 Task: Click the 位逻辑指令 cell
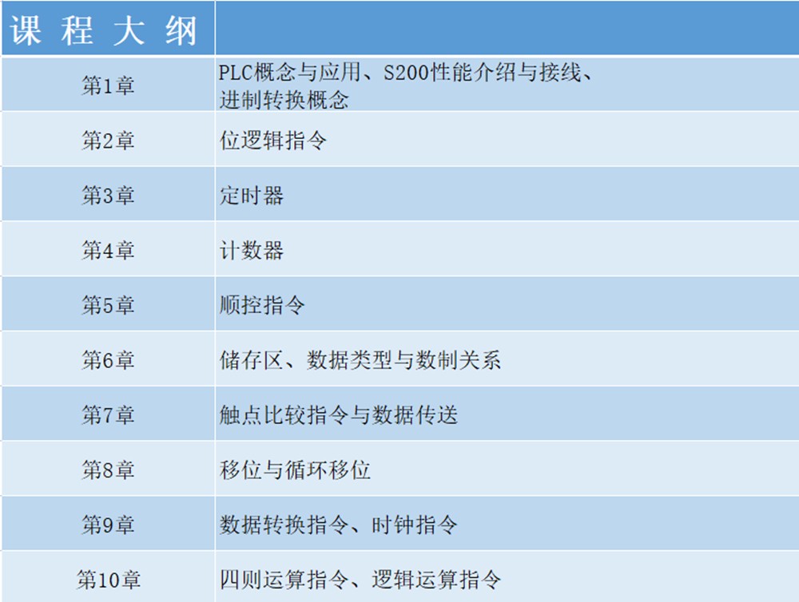point(507,140)
